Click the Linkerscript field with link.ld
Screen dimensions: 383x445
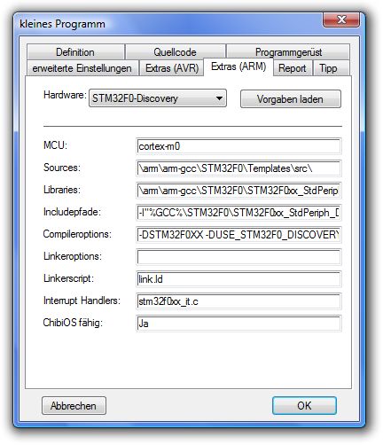[x=238, y=279]
